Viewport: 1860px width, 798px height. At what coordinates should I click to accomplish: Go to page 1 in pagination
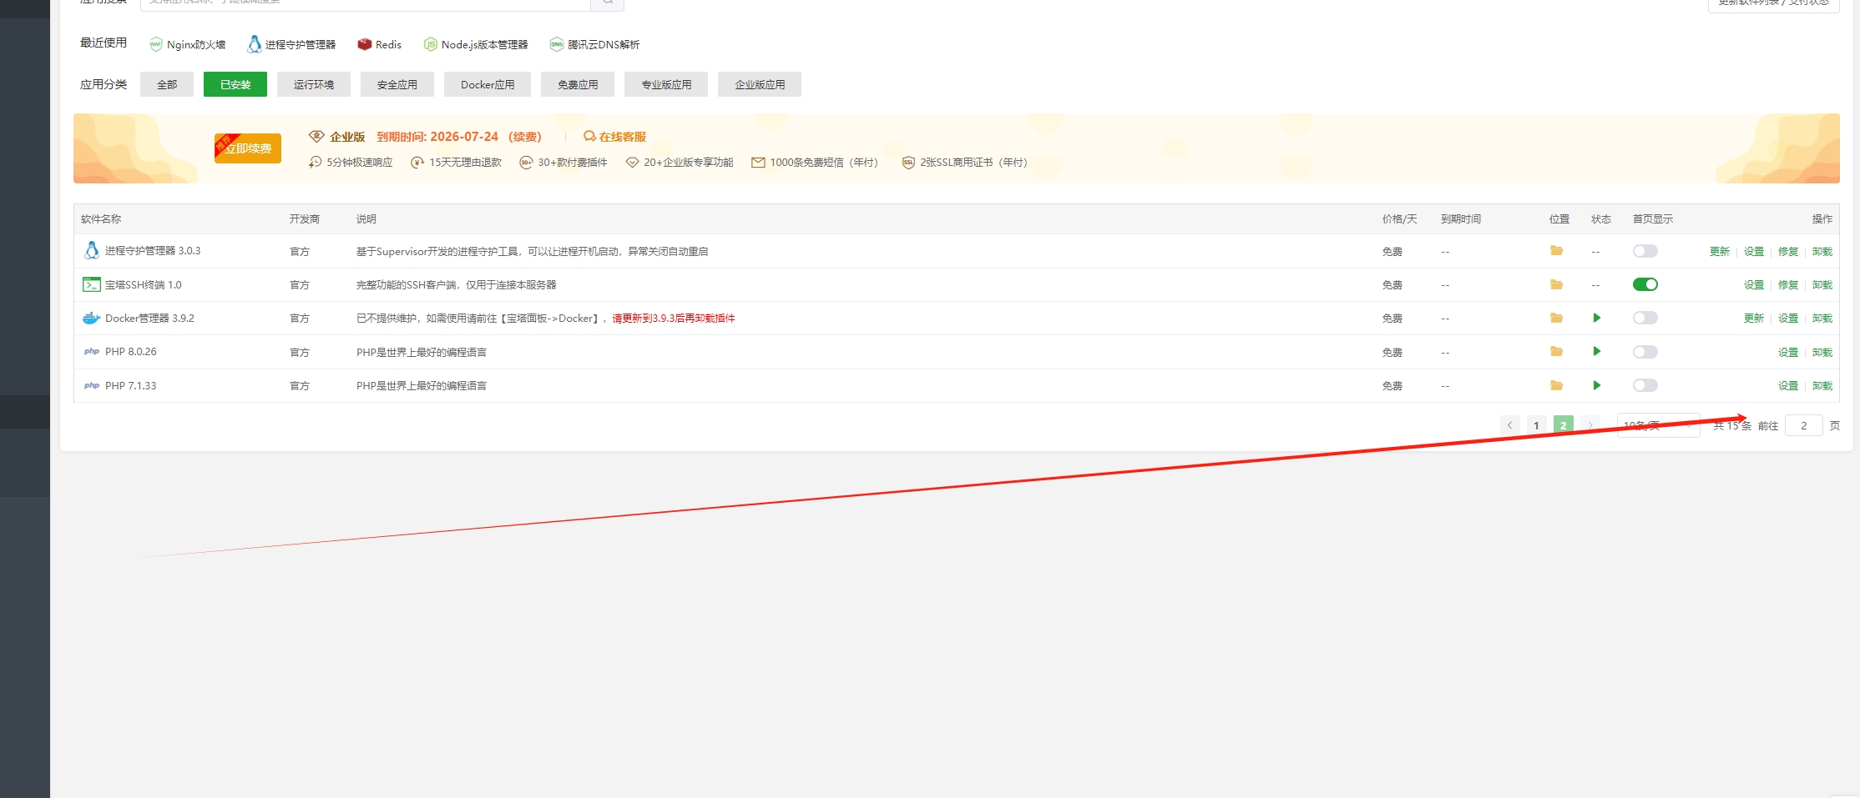(x=1536, y=424)
